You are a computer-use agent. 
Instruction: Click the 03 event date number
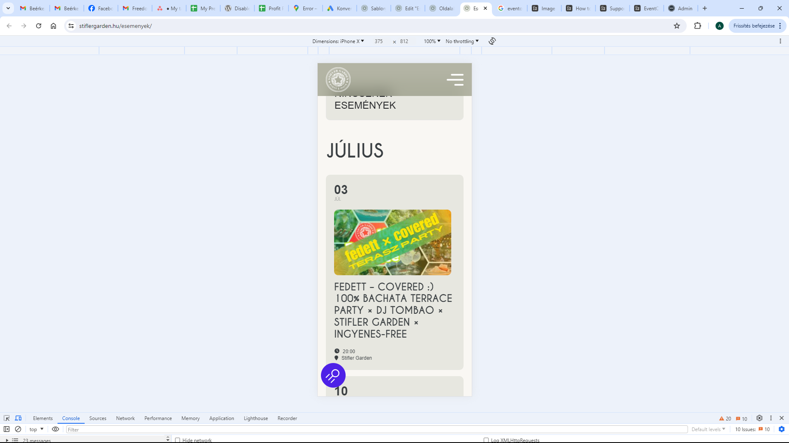[341, 190]
